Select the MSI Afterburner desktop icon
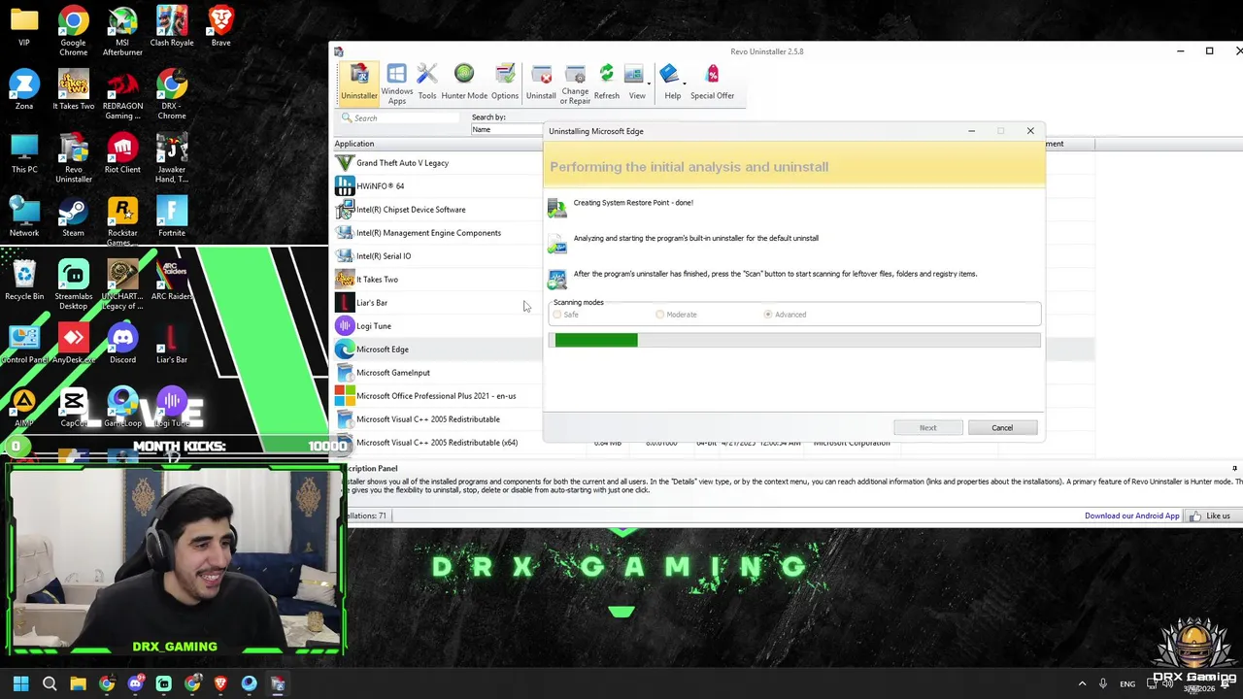This screenshot has width=1243, height=699. point(122,31)
